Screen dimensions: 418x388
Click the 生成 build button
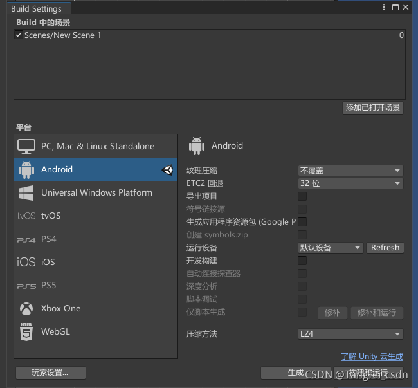[295, 373]
